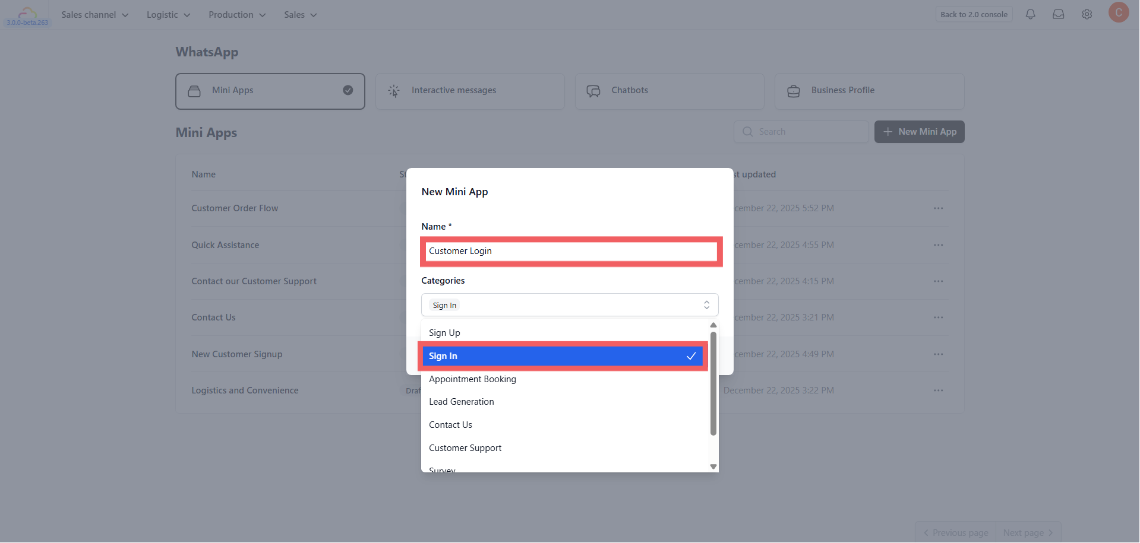Click the Name column header
This screenshot has width=1140, height=543.
pyautogui.click(x=203, y=174)
